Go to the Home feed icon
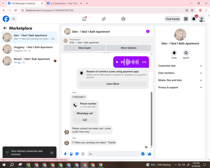 click(x=84, y=19)
